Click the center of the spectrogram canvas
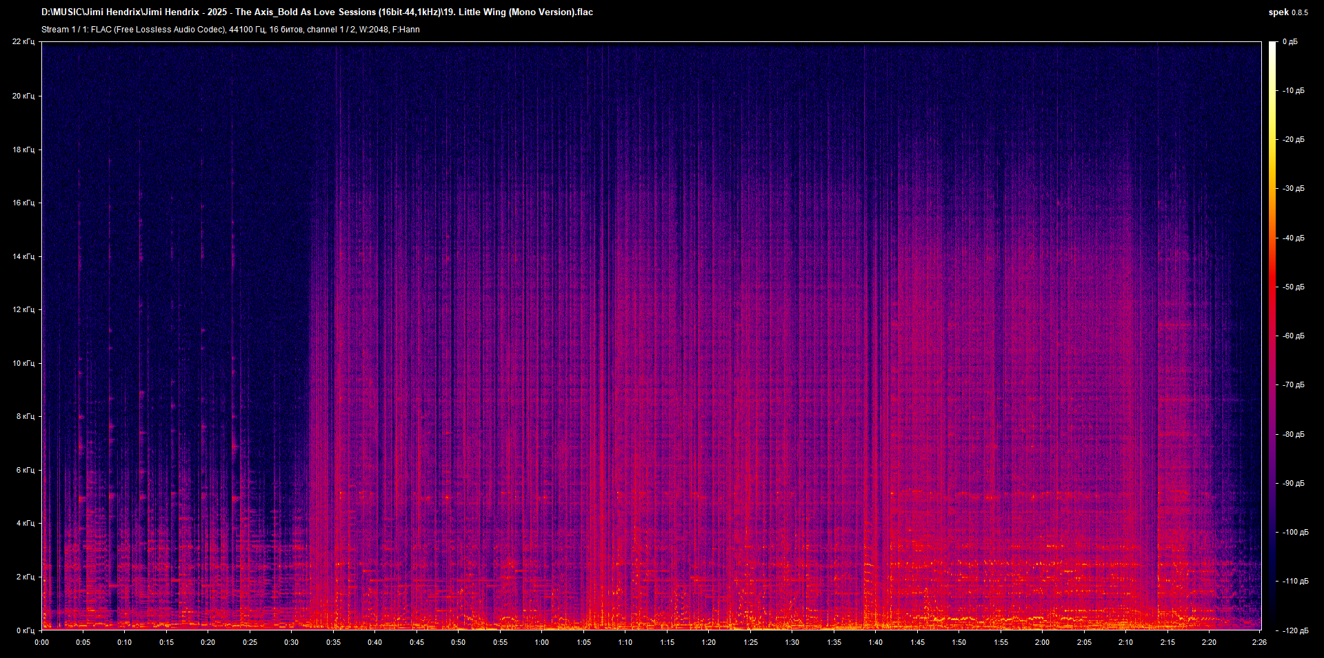This screenshot has height=658, width=1324. click(x=652, y=336)
